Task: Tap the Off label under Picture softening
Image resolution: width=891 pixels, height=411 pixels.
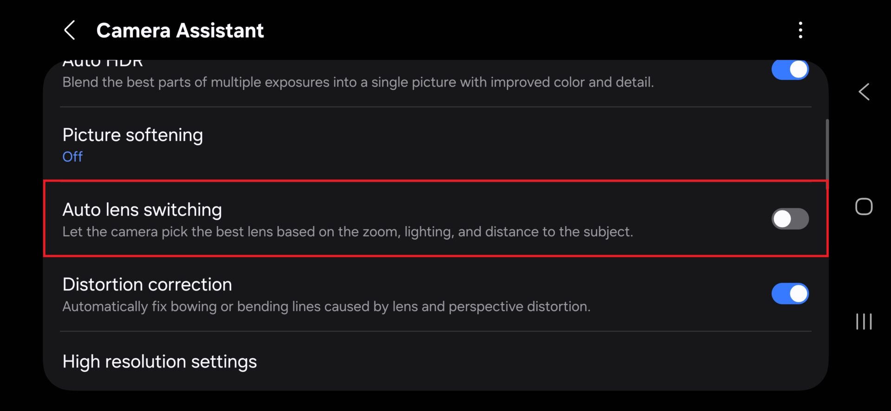Action: (x=72, y=157)
